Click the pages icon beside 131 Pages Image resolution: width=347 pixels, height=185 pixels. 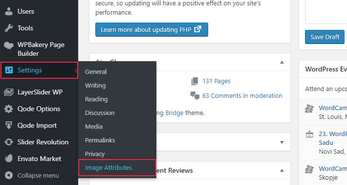pos(195,81)
